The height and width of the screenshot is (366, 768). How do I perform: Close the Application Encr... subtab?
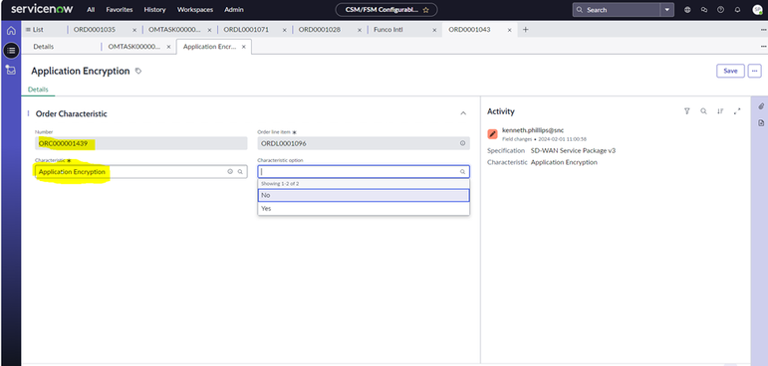point(243,47)
